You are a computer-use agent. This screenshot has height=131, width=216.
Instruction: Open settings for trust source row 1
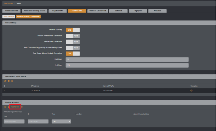click(x=191, y=90)
